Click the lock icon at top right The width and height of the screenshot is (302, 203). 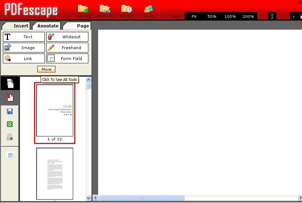[x=301, y=16]
